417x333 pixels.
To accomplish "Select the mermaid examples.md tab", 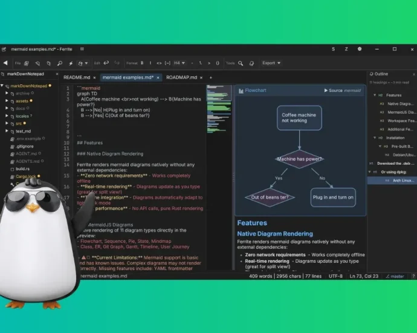I will 128,77.
